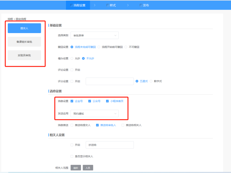Choose 允许 for 催办设置

(x=75, y=58)
